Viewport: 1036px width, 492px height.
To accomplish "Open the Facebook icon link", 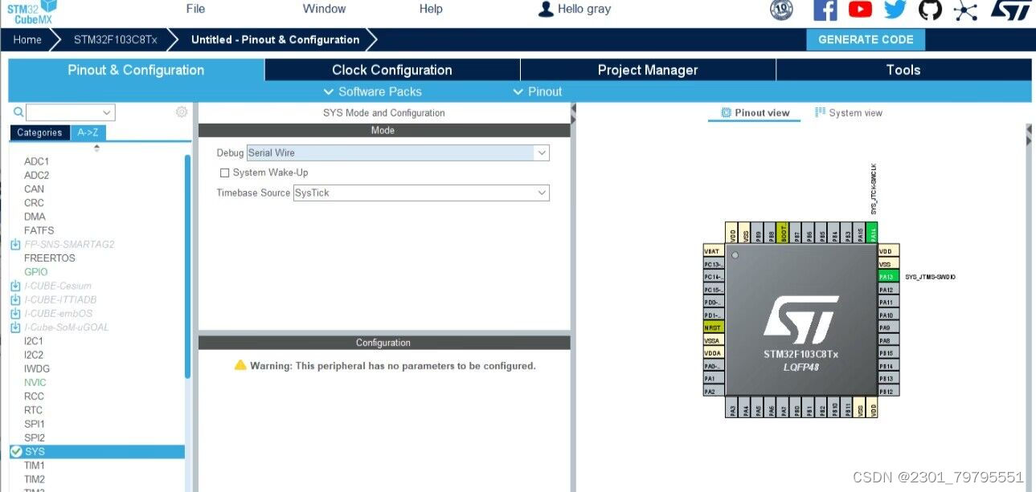I will coord(825,10).
